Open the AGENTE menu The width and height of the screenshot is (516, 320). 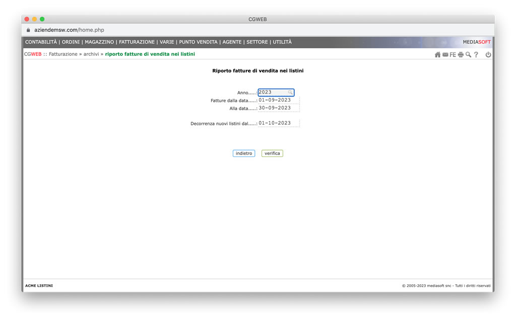[x=232, y=42]
